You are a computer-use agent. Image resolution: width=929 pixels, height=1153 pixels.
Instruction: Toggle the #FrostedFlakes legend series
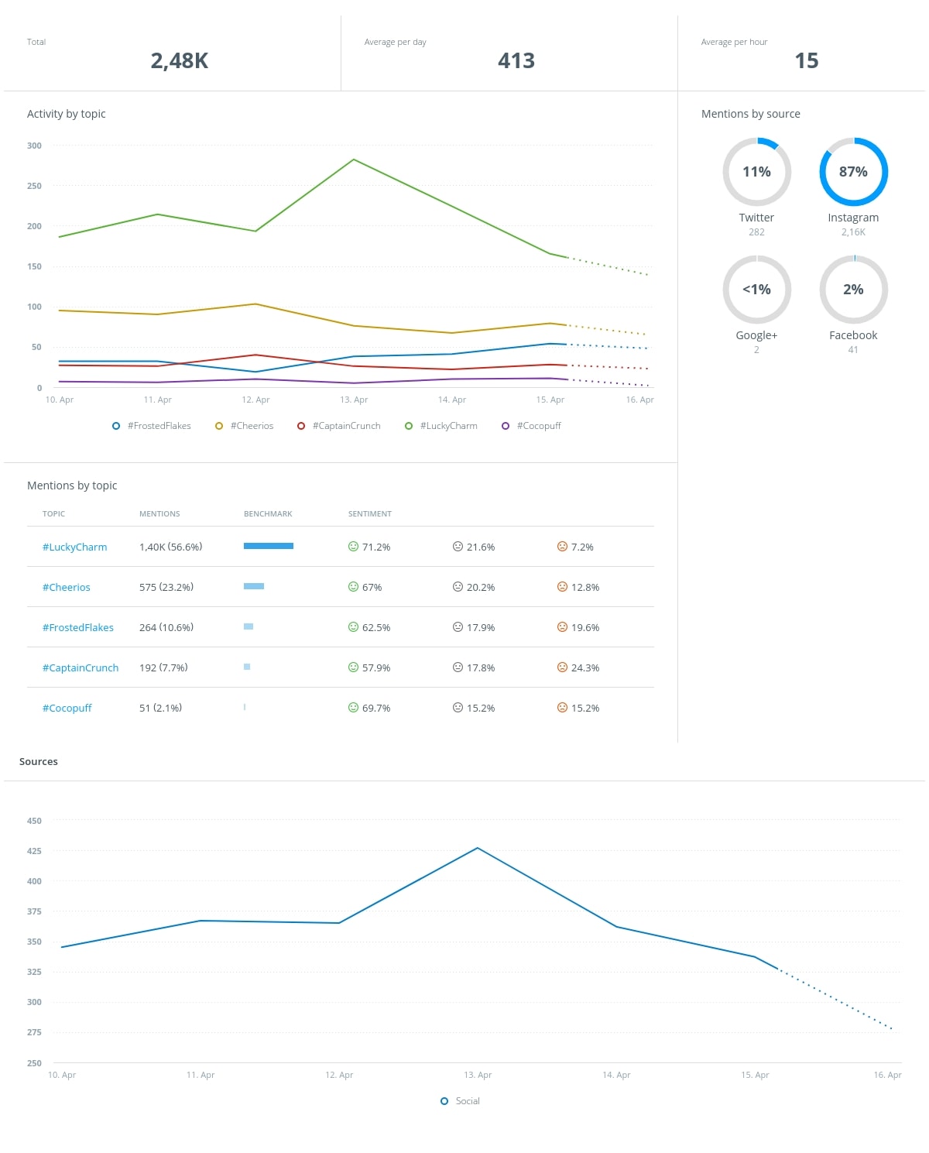pyautogui.click(x=152, y=426)
